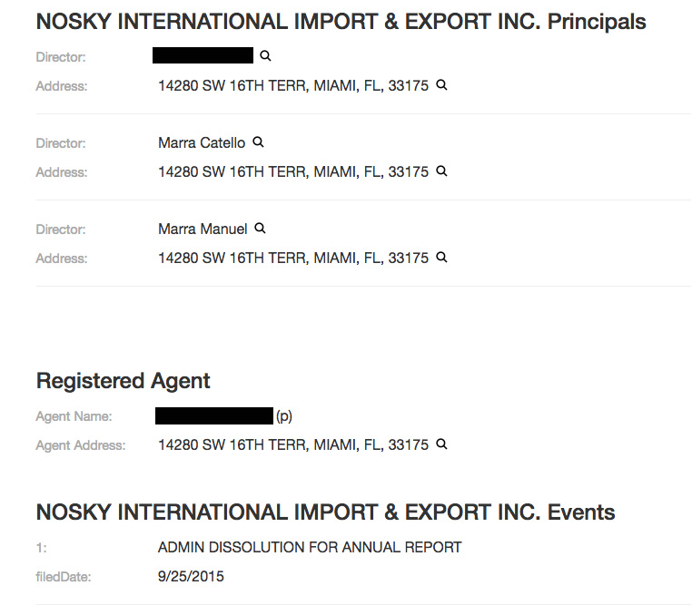Click search icon beside redacted first director name
Screen dimensions: 692x605
tap(265, 56)
